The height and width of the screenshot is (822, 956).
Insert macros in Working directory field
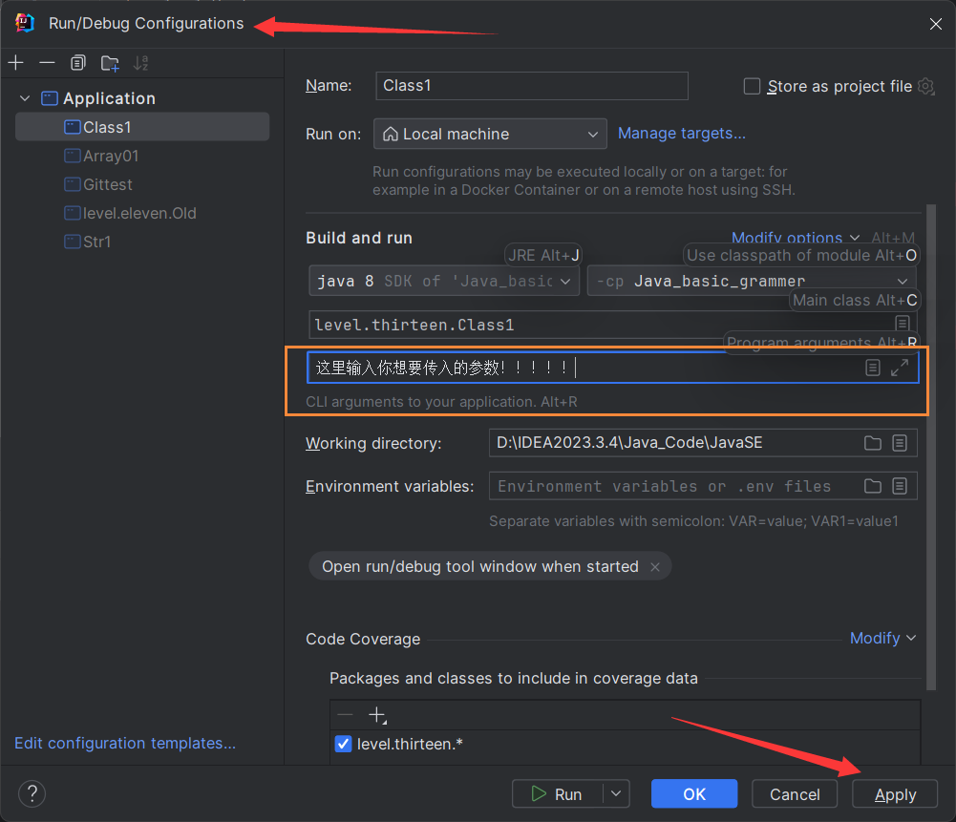tap(900, 443)
